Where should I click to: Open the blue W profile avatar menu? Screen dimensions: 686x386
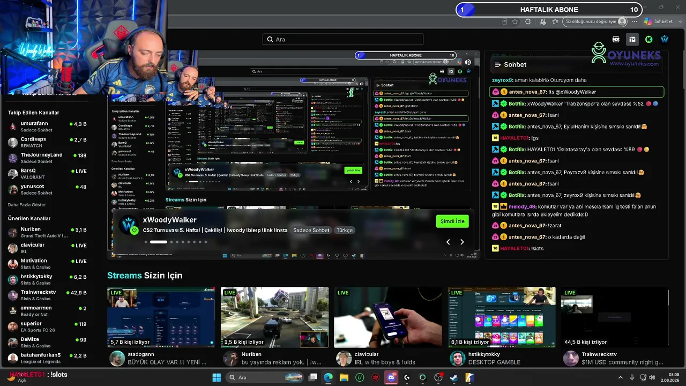point(665,39)
